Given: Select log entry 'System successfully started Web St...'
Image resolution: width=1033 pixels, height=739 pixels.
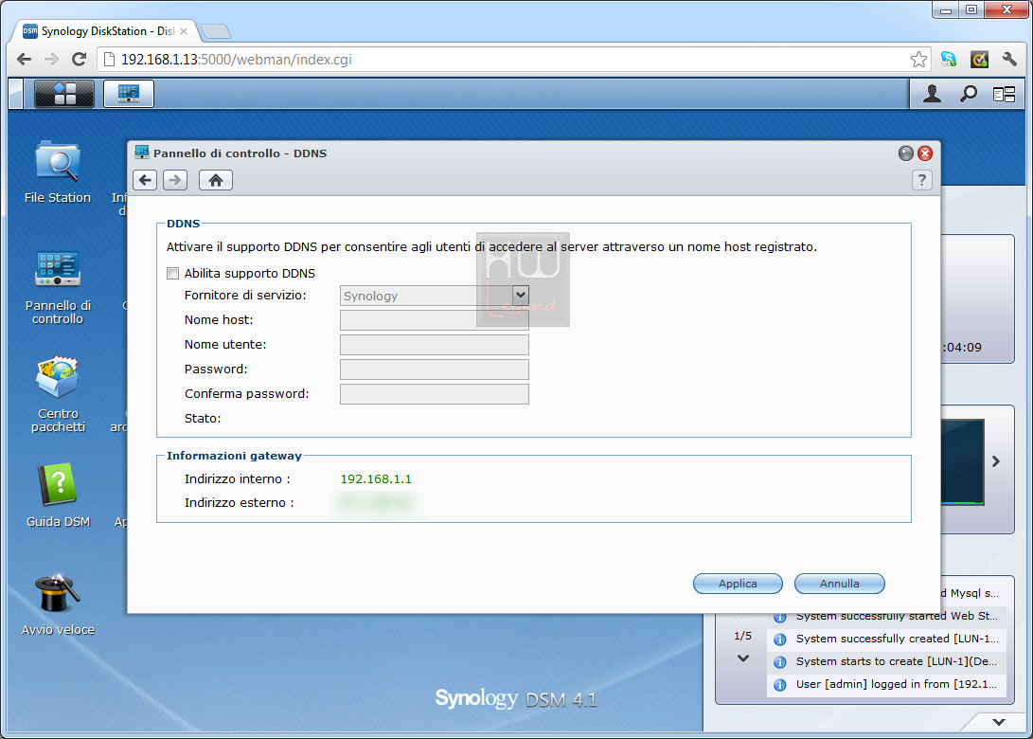Looking at the screenshot, I should click(887, 617).
